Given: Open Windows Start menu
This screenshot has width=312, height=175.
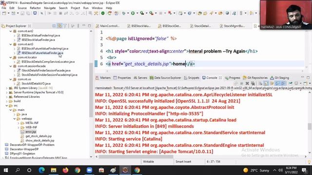Looking at the screenshot, I should 6,170.
